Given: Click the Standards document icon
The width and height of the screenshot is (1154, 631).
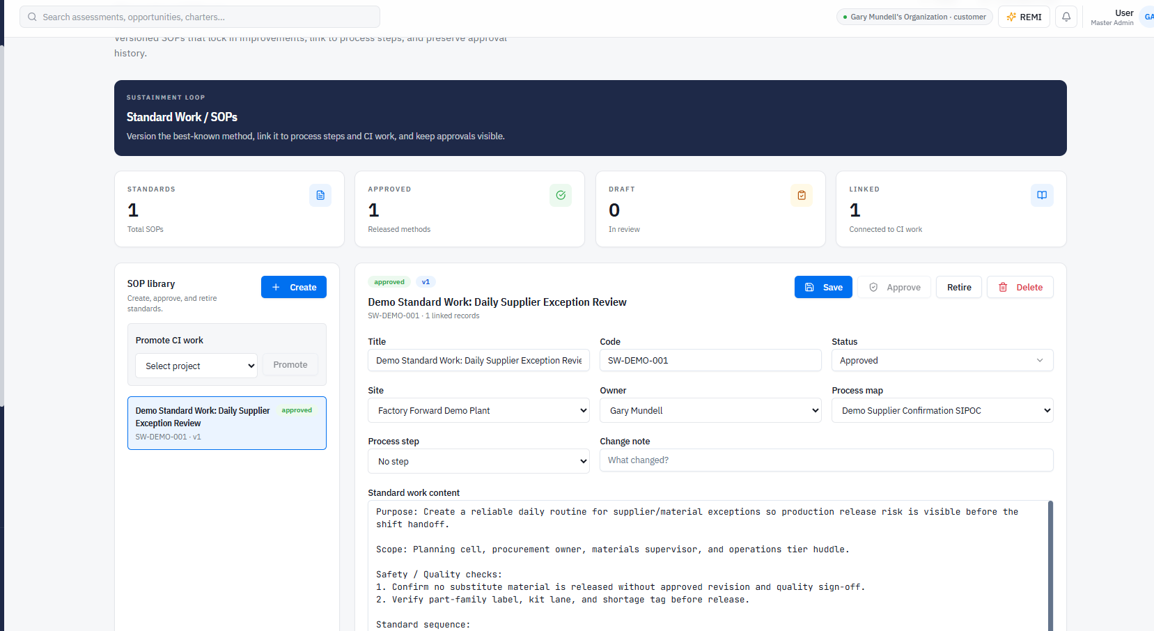Looking at the screenshot, I should coord(320,195).
